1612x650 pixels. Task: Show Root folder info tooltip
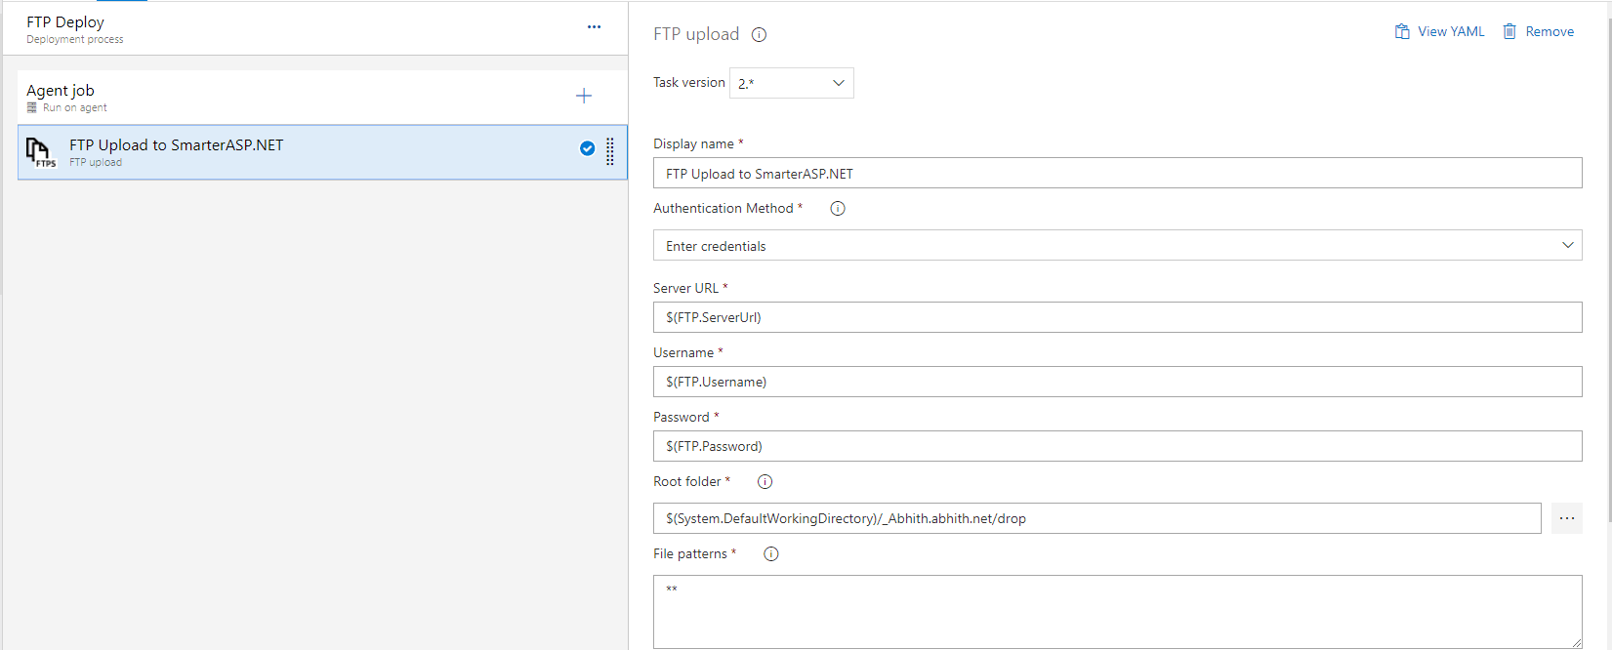[765, 482]
